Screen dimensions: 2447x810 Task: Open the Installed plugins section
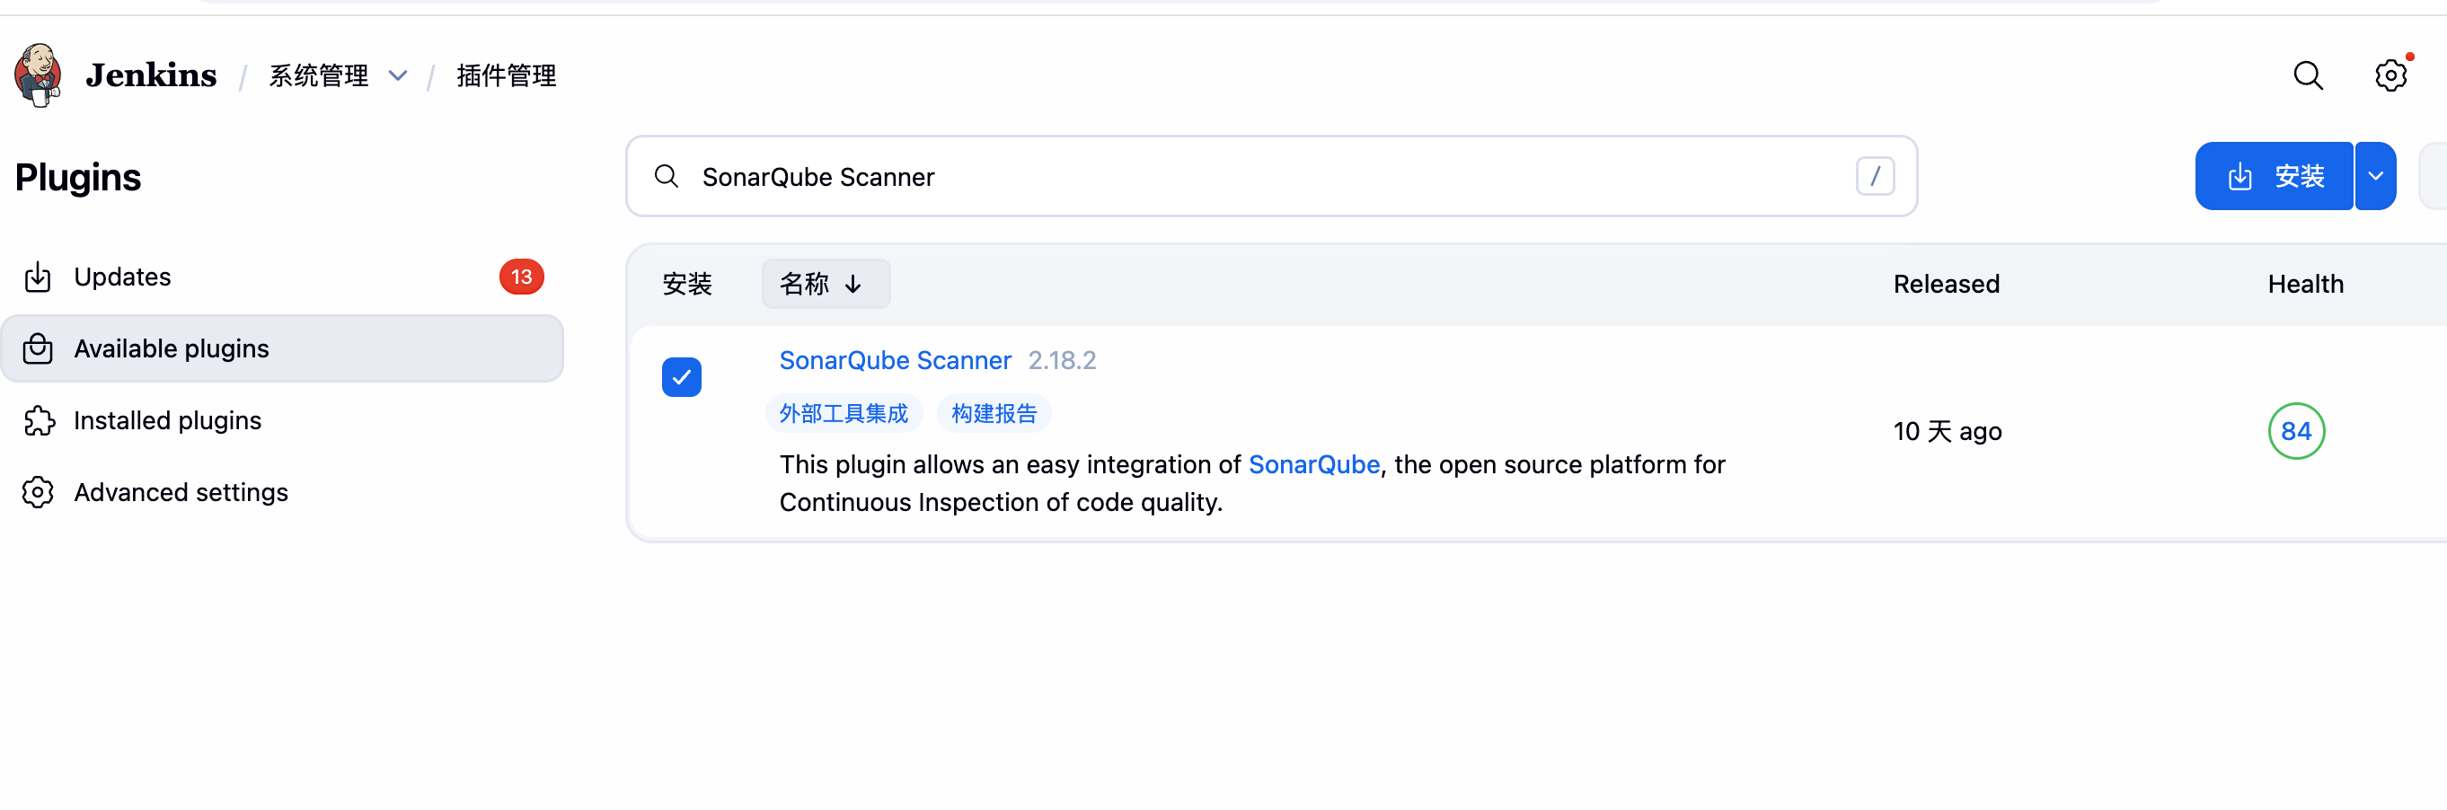(x=167, y=420)
